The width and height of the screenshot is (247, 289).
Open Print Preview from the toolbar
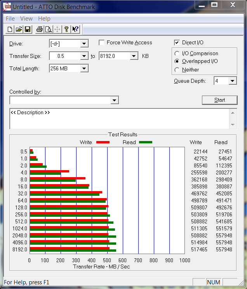(48, 30)
